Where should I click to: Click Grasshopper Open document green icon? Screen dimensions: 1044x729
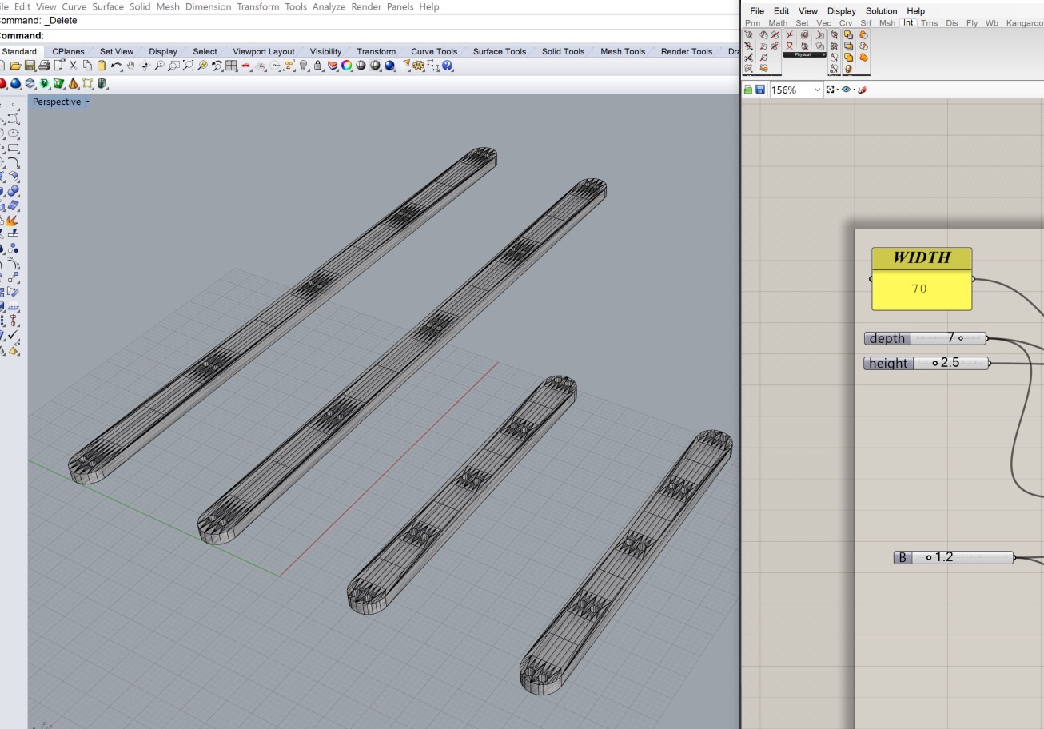coord(748,90)
